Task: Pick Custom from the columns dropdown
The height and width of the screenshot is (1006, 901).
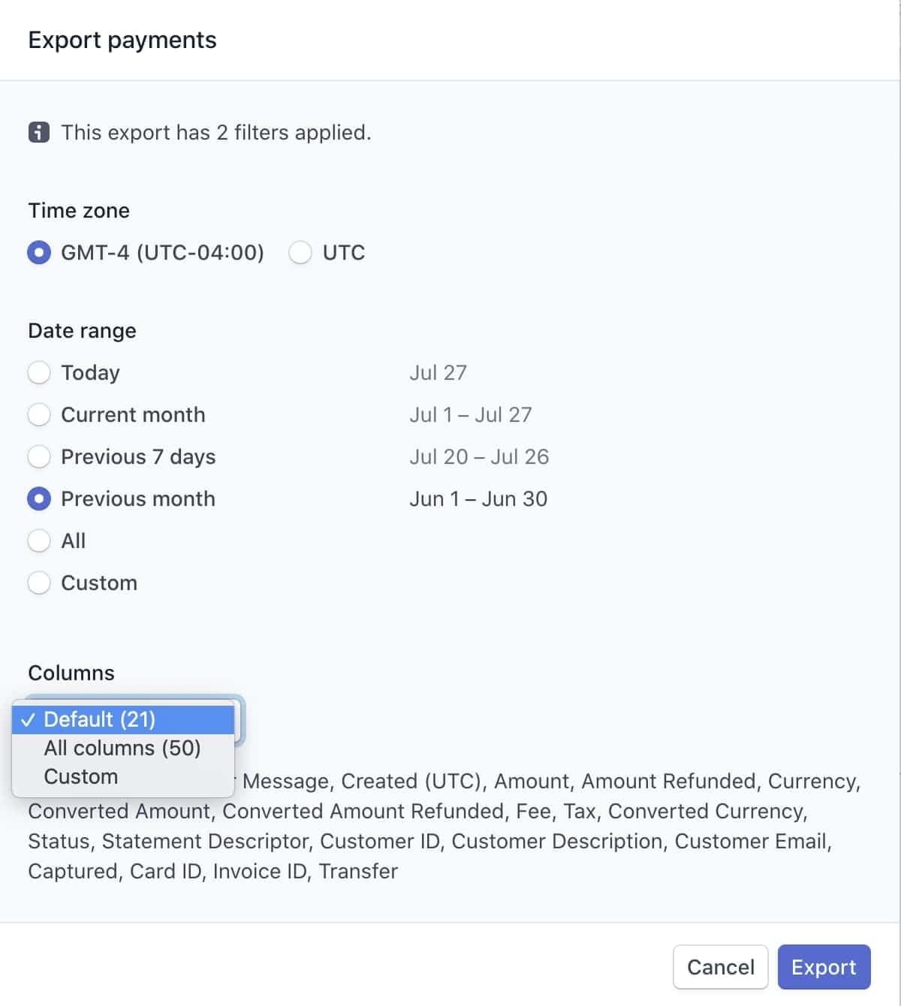Action: [80, 776]
